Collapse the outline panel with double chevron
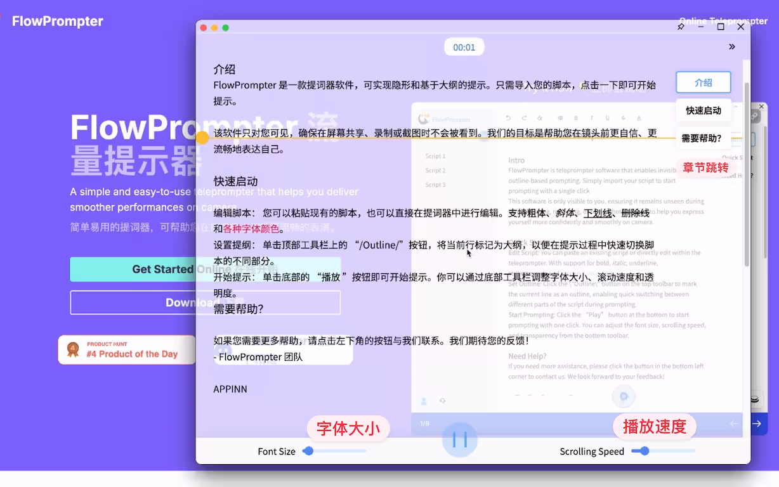Viewport: 779px width, 487px height. (732, 46)
